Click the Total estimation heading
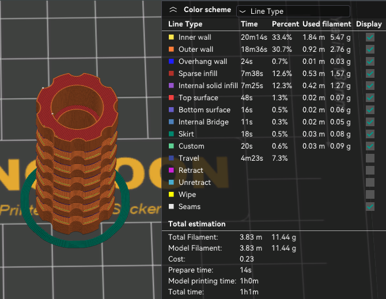 click(x=196, y=224)
